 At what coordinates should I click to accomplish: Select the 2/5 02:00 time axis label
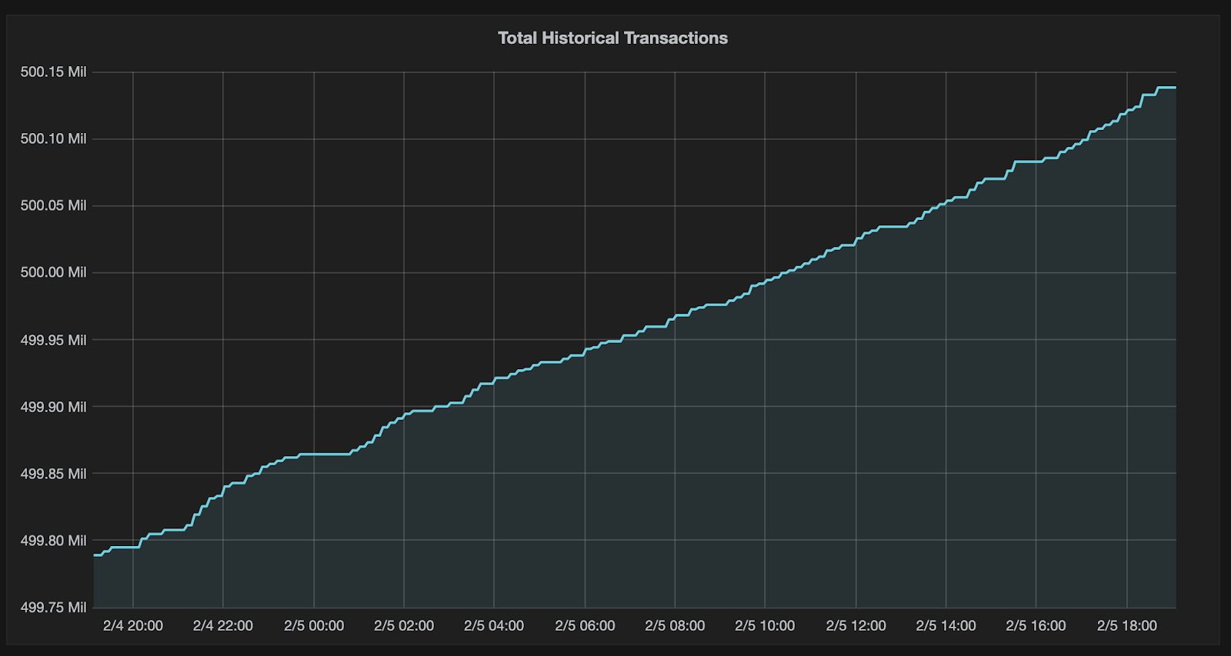point(404,625)
